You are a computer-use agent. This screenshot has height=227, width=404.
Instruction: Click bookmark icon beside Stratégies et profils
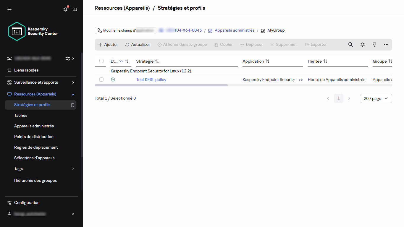coord(73,105)
